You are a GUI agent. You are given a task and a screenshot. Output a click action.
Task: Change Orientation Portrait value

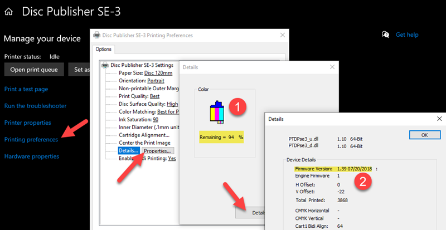156,81
